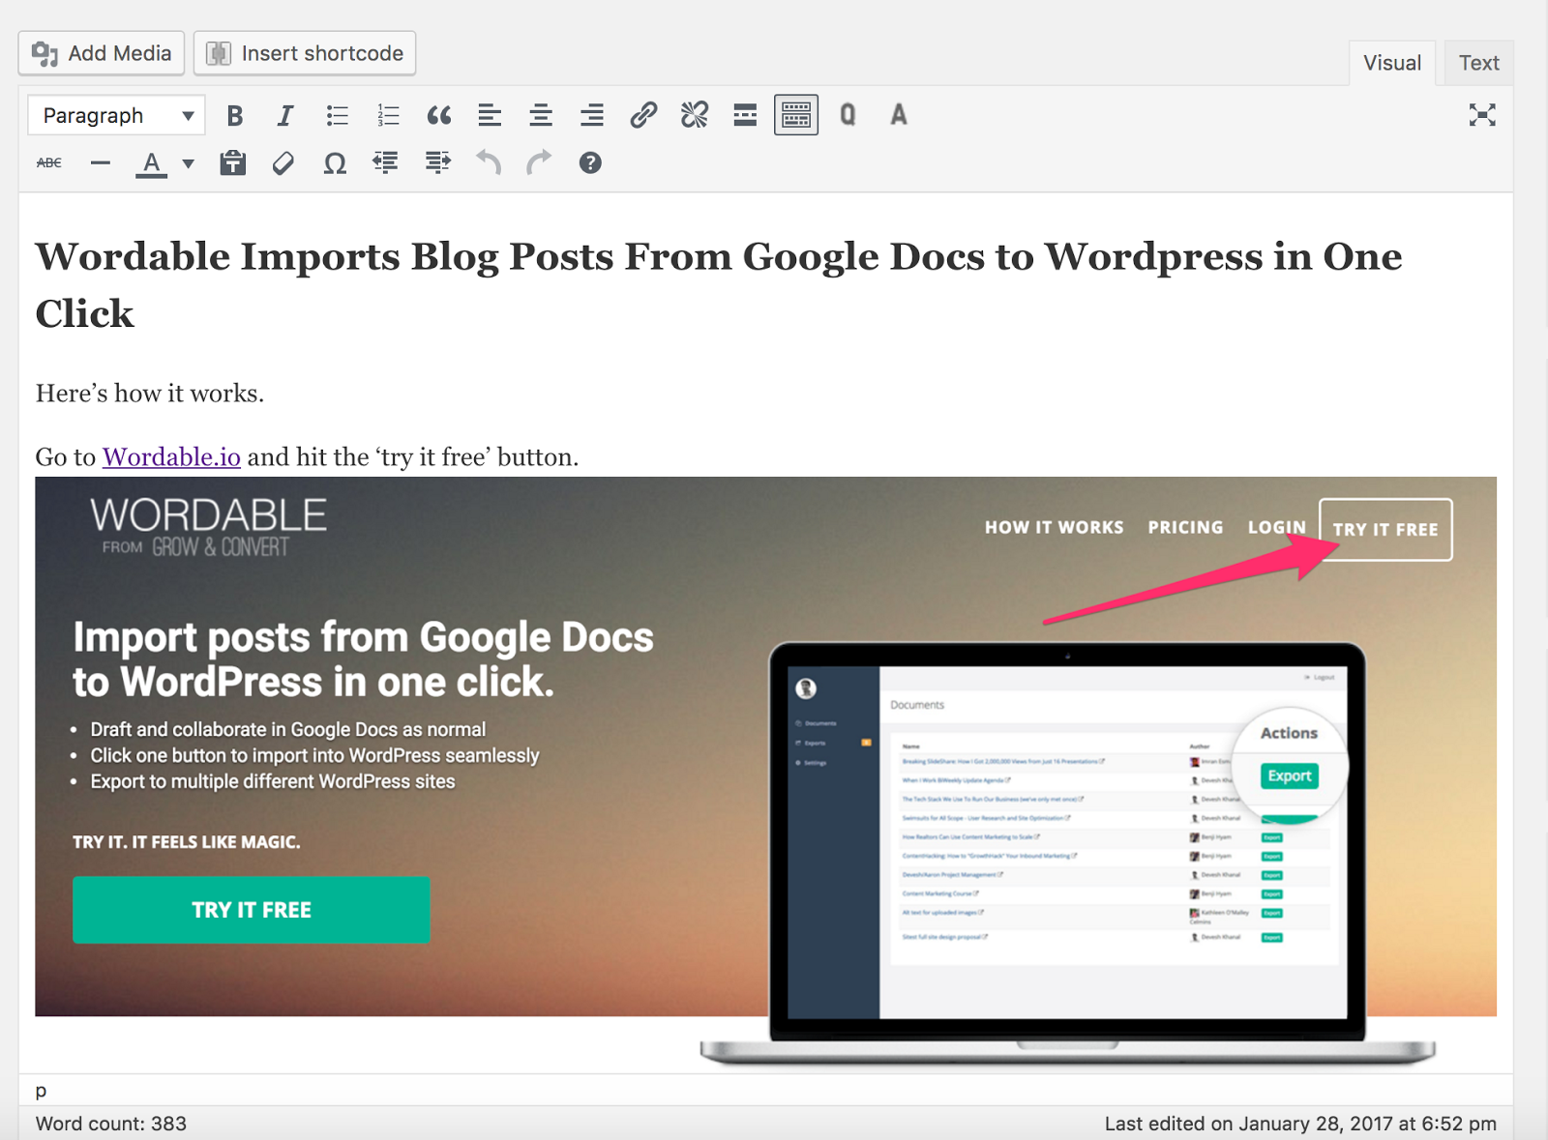Insert a bulleted list
This screenshot has height=1140, width=1548.
coord(337,116)
